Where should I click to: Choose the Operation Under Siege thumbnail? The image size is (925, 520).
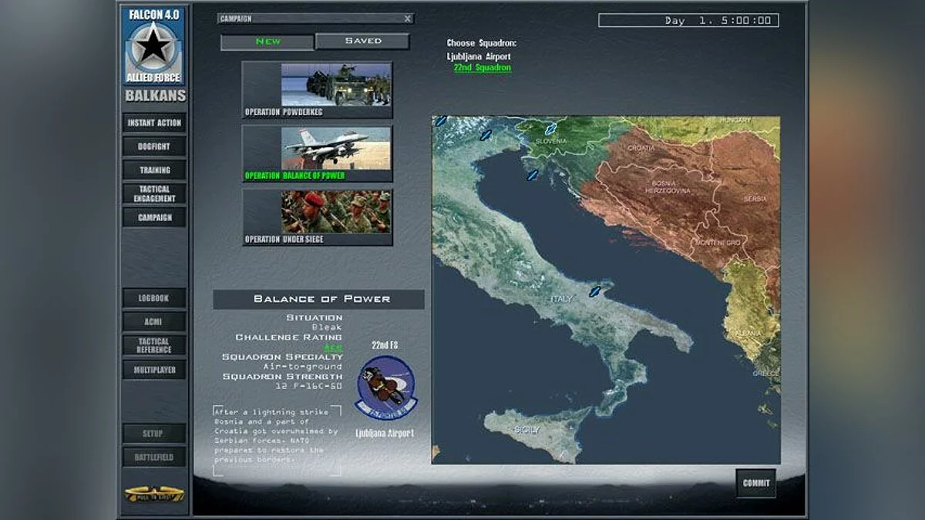(x=317, y=217)
